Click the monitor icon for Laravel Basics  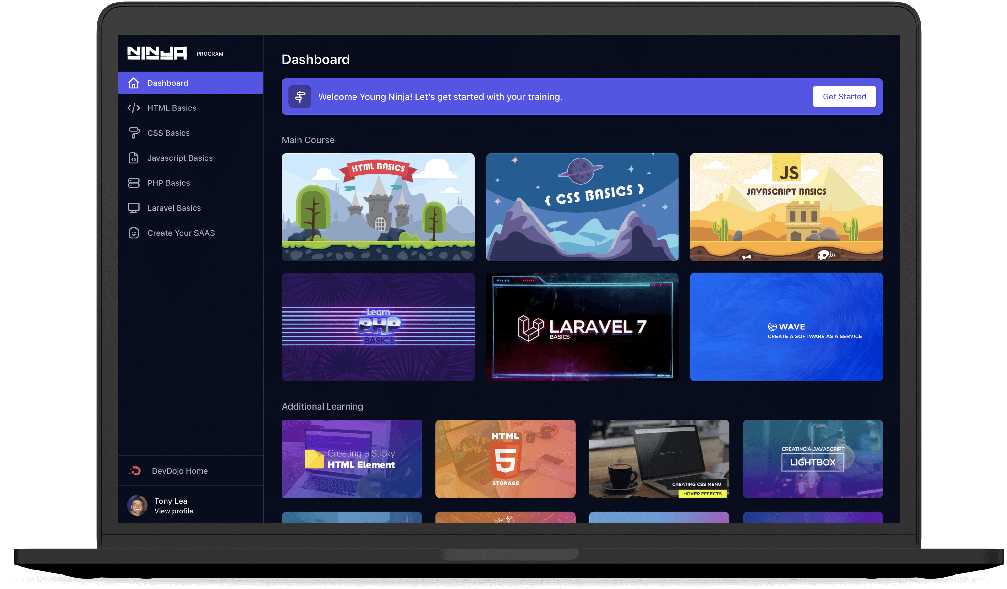point(134,208)
